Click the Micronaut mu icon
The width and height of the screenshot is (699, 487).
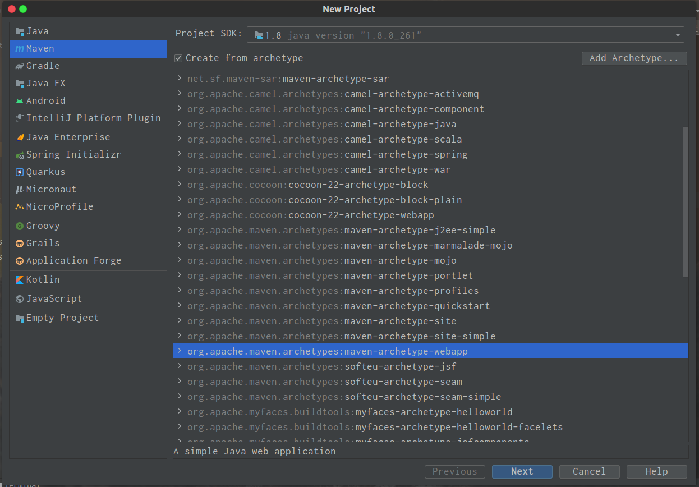pos(20,190)
